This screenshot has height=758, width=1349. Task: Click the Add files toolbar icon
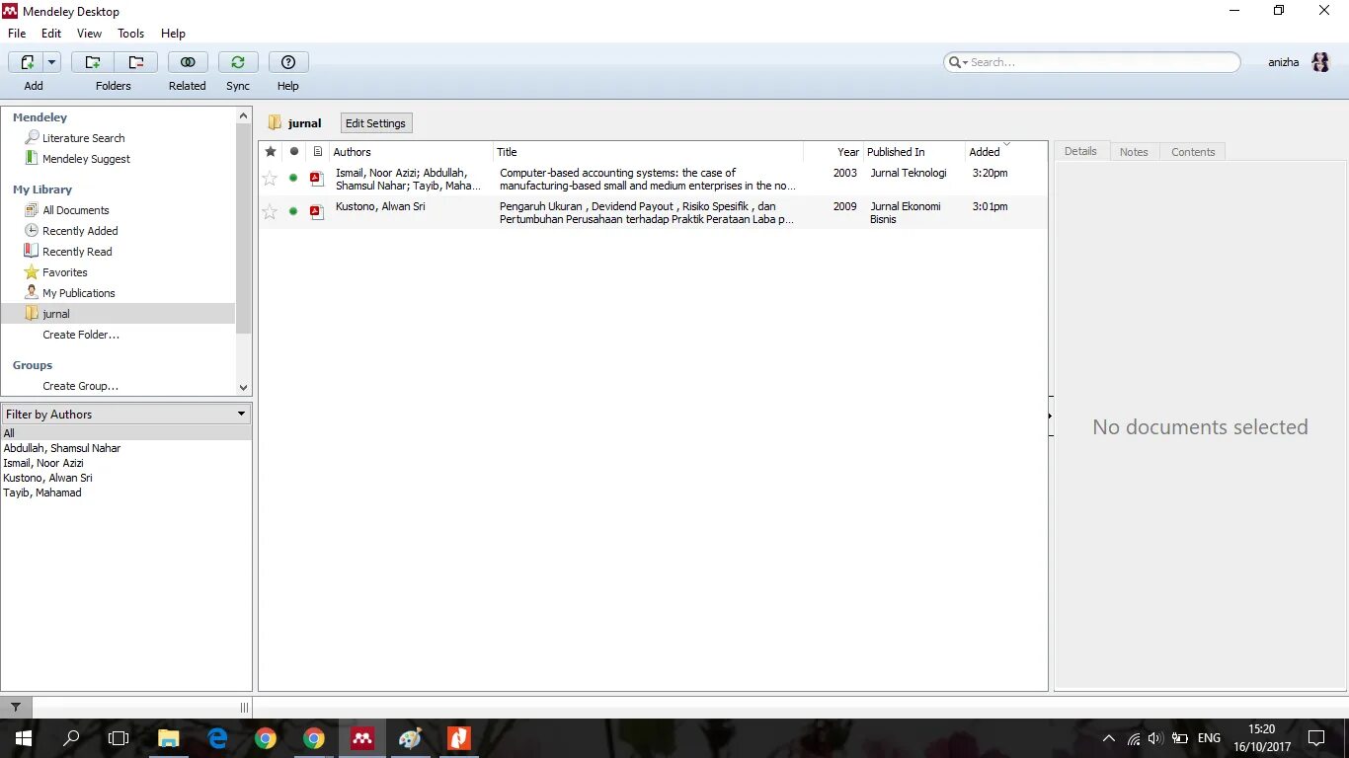(26, 62)
